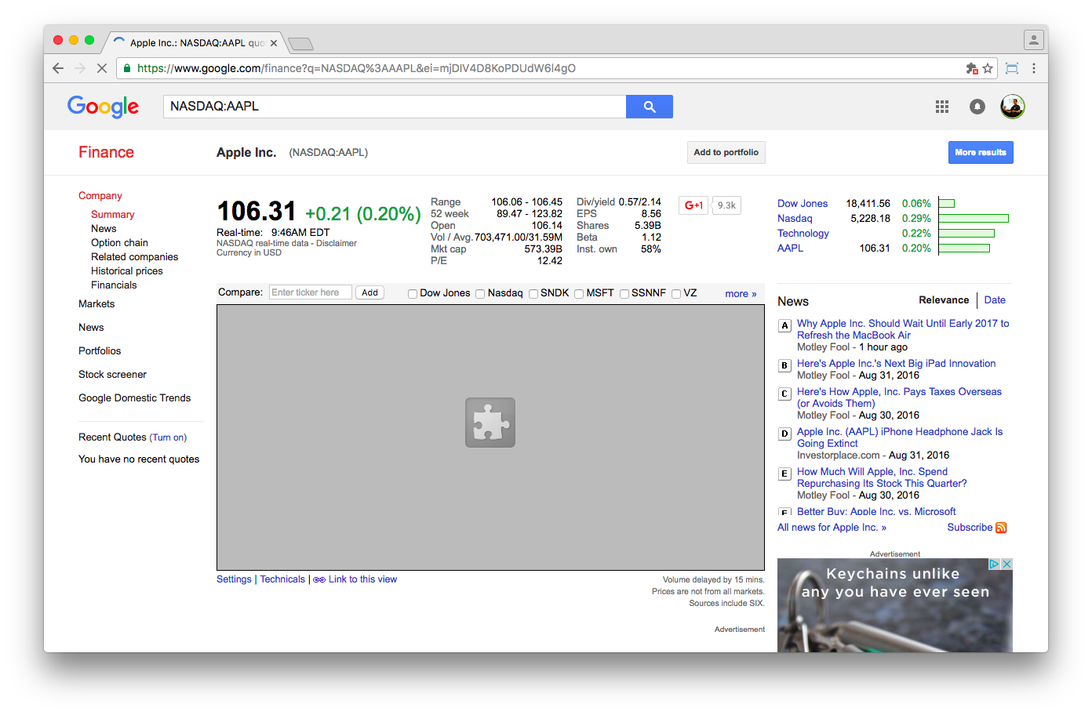
Task: Open Technicals link below chart
Action: point(282,579)
